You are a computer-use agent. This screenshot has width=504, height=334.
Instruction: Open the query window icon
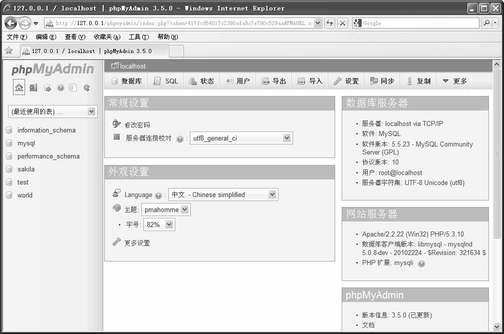tap(47, 88)
